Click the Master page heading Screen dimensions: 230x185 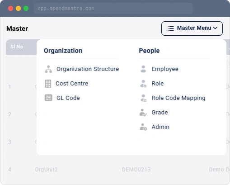click(x=17, y=28)
